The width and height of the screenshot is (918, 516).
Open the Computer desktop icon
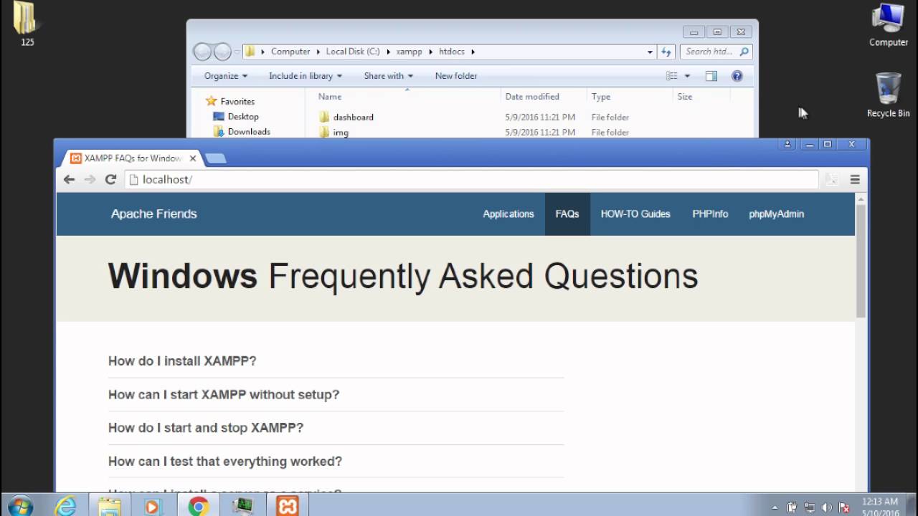[888, 24]
